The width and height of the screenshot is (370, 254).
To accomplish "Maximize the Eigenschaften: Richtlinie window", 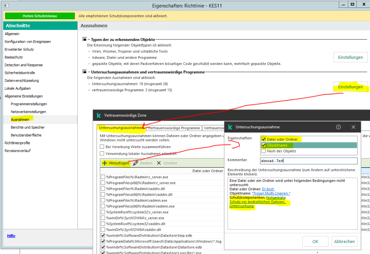I will (x=352, y=4).
